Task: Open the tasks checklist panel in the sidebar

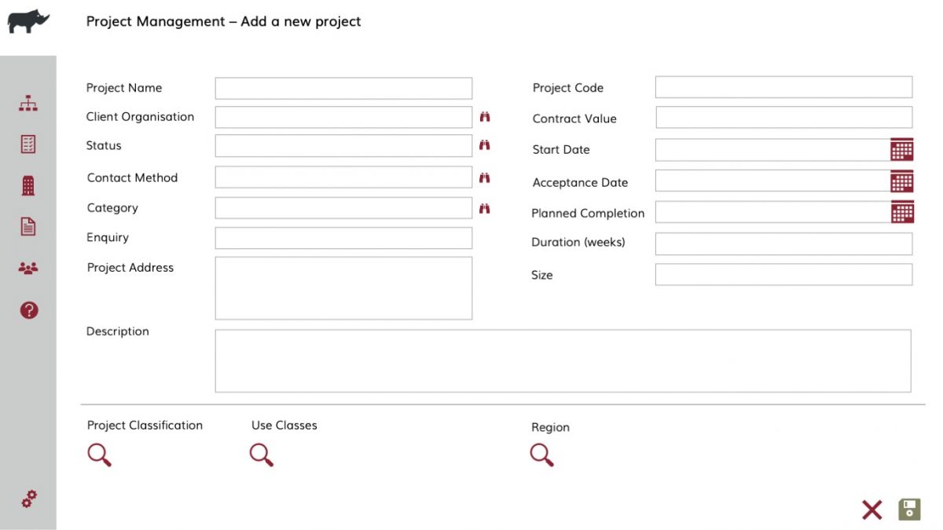Action: (x=28, y=144)
